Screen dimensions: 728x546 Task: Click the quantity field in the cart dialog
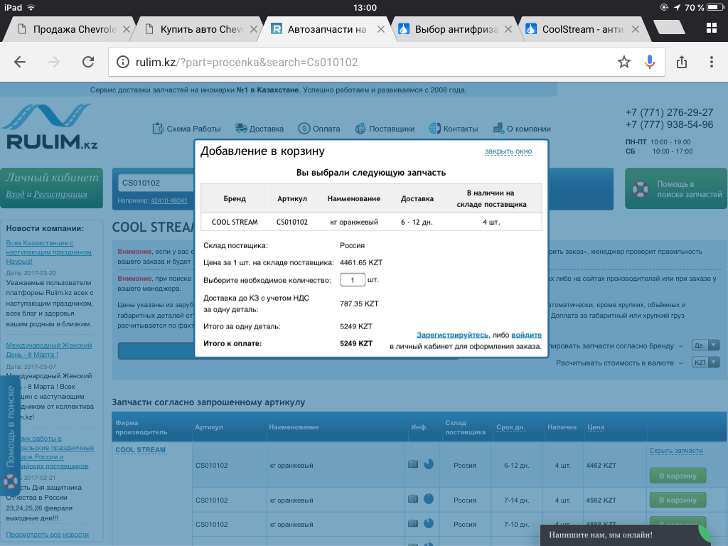(353, 280)
